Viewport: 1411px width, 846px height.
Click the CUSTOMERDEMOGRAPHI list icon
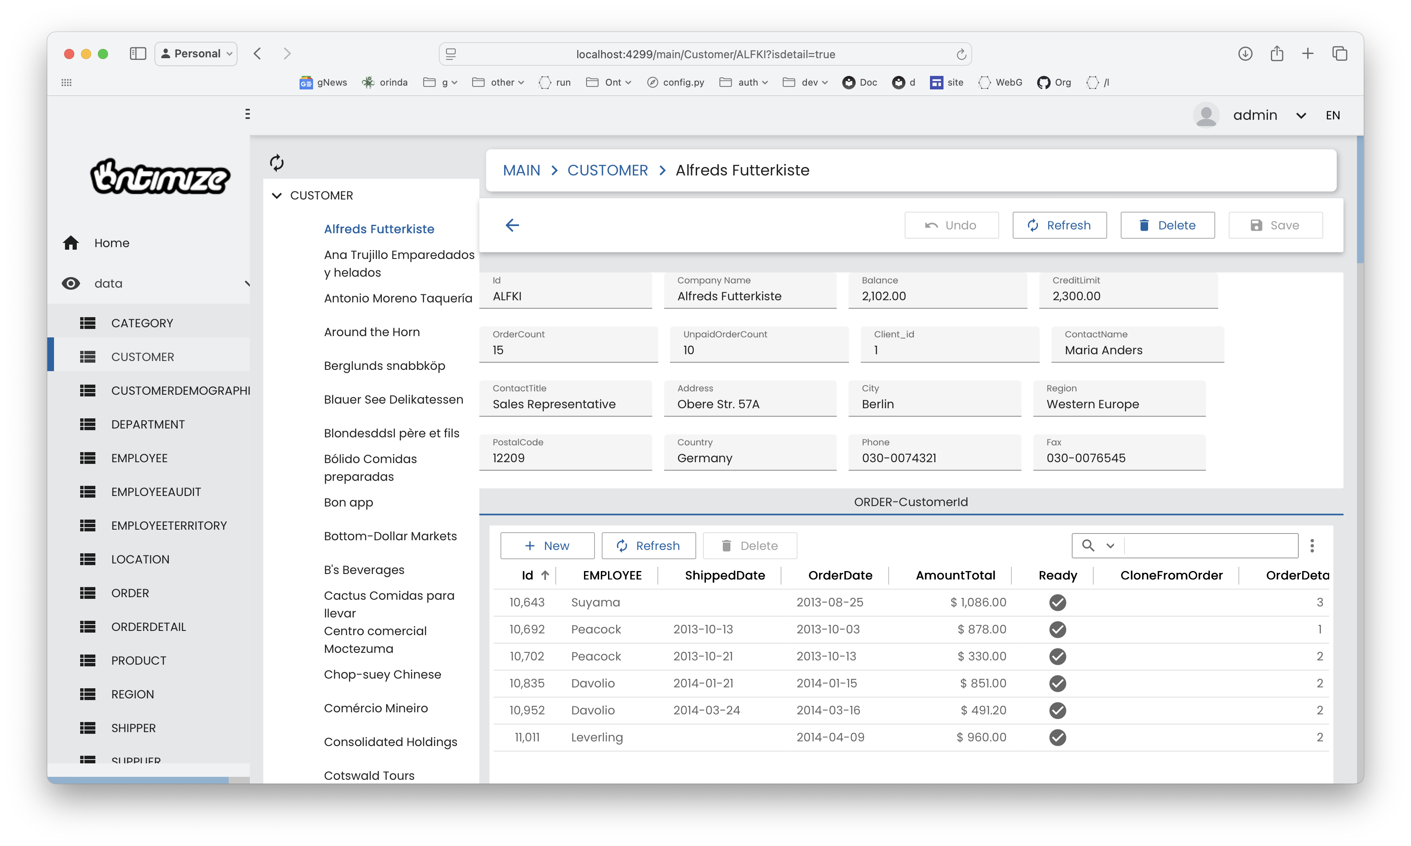[87, 391]
